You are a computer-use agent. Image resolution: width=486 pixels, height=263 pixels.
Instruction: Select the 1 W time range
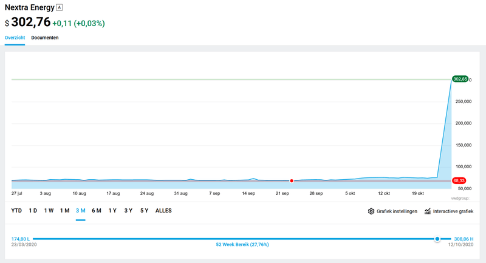click(x=49, y=211)
